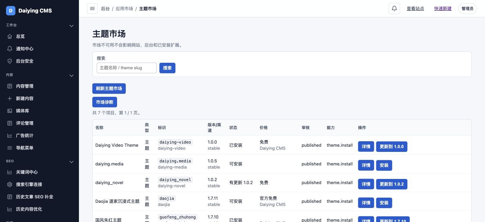Click the 后台 breadcrumb link
The image size is (485, 222).
(105, 9)
